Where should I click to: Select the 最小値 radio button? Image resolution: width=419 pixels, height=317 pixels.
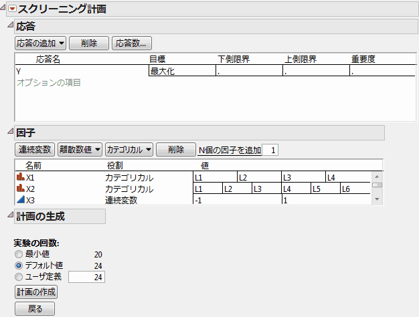tap(19, 254)
